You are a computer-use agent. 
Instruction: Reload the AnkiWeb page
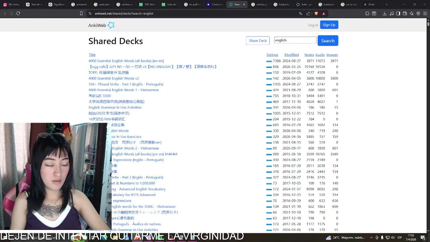click(18, 13)
